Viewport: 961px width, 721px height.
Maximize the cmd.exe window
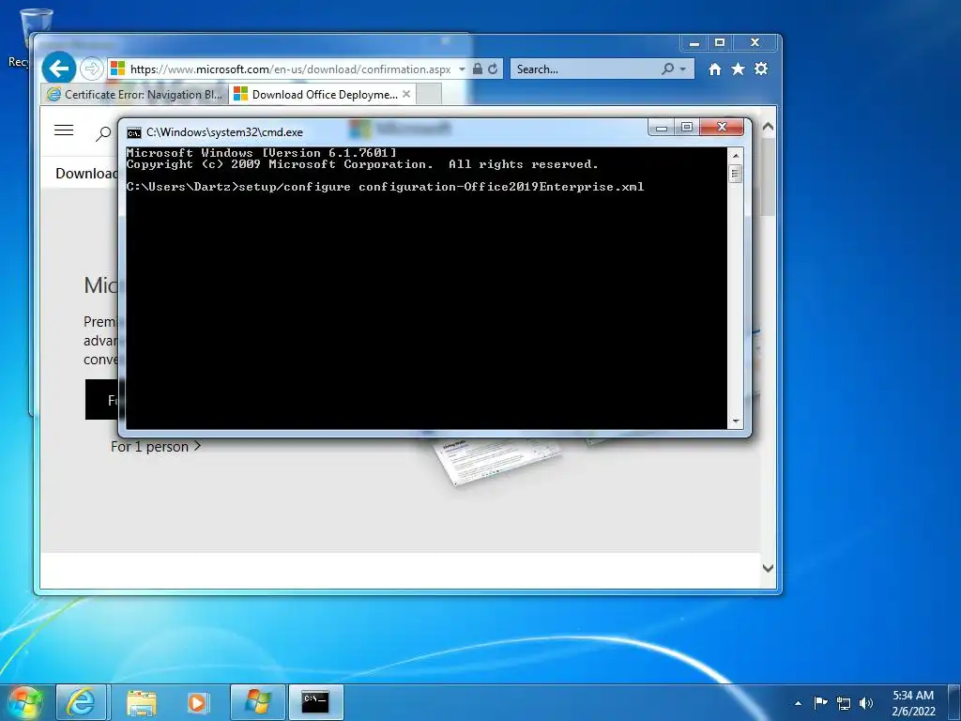point(687,128)
